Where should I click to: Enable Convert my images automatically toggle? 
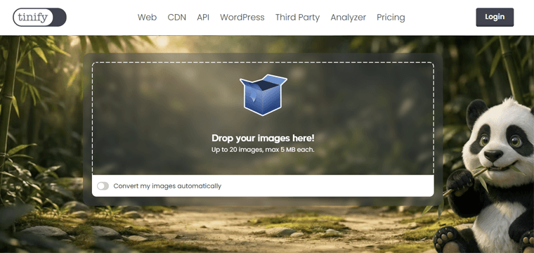(x=103, y=186)
